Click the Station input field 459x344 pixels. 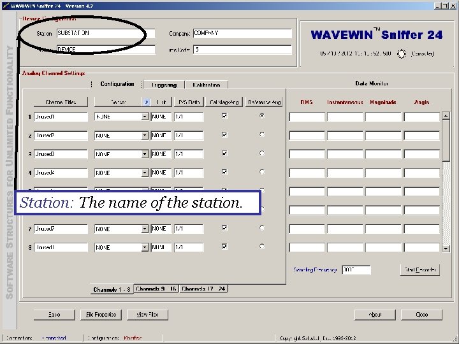pyautogui.click(x=106, y=33)
